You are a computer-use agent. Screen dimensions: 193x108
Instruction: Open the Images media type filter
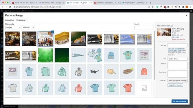tap(13, 28)
